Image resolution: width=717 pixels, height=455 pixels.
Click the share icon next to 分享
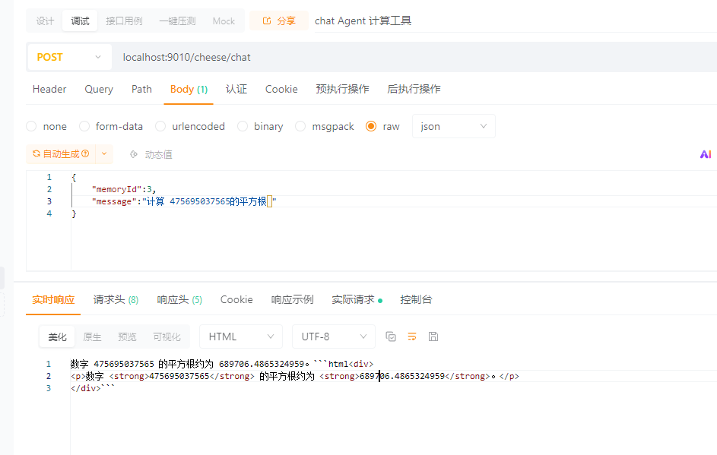pos(267,21)
